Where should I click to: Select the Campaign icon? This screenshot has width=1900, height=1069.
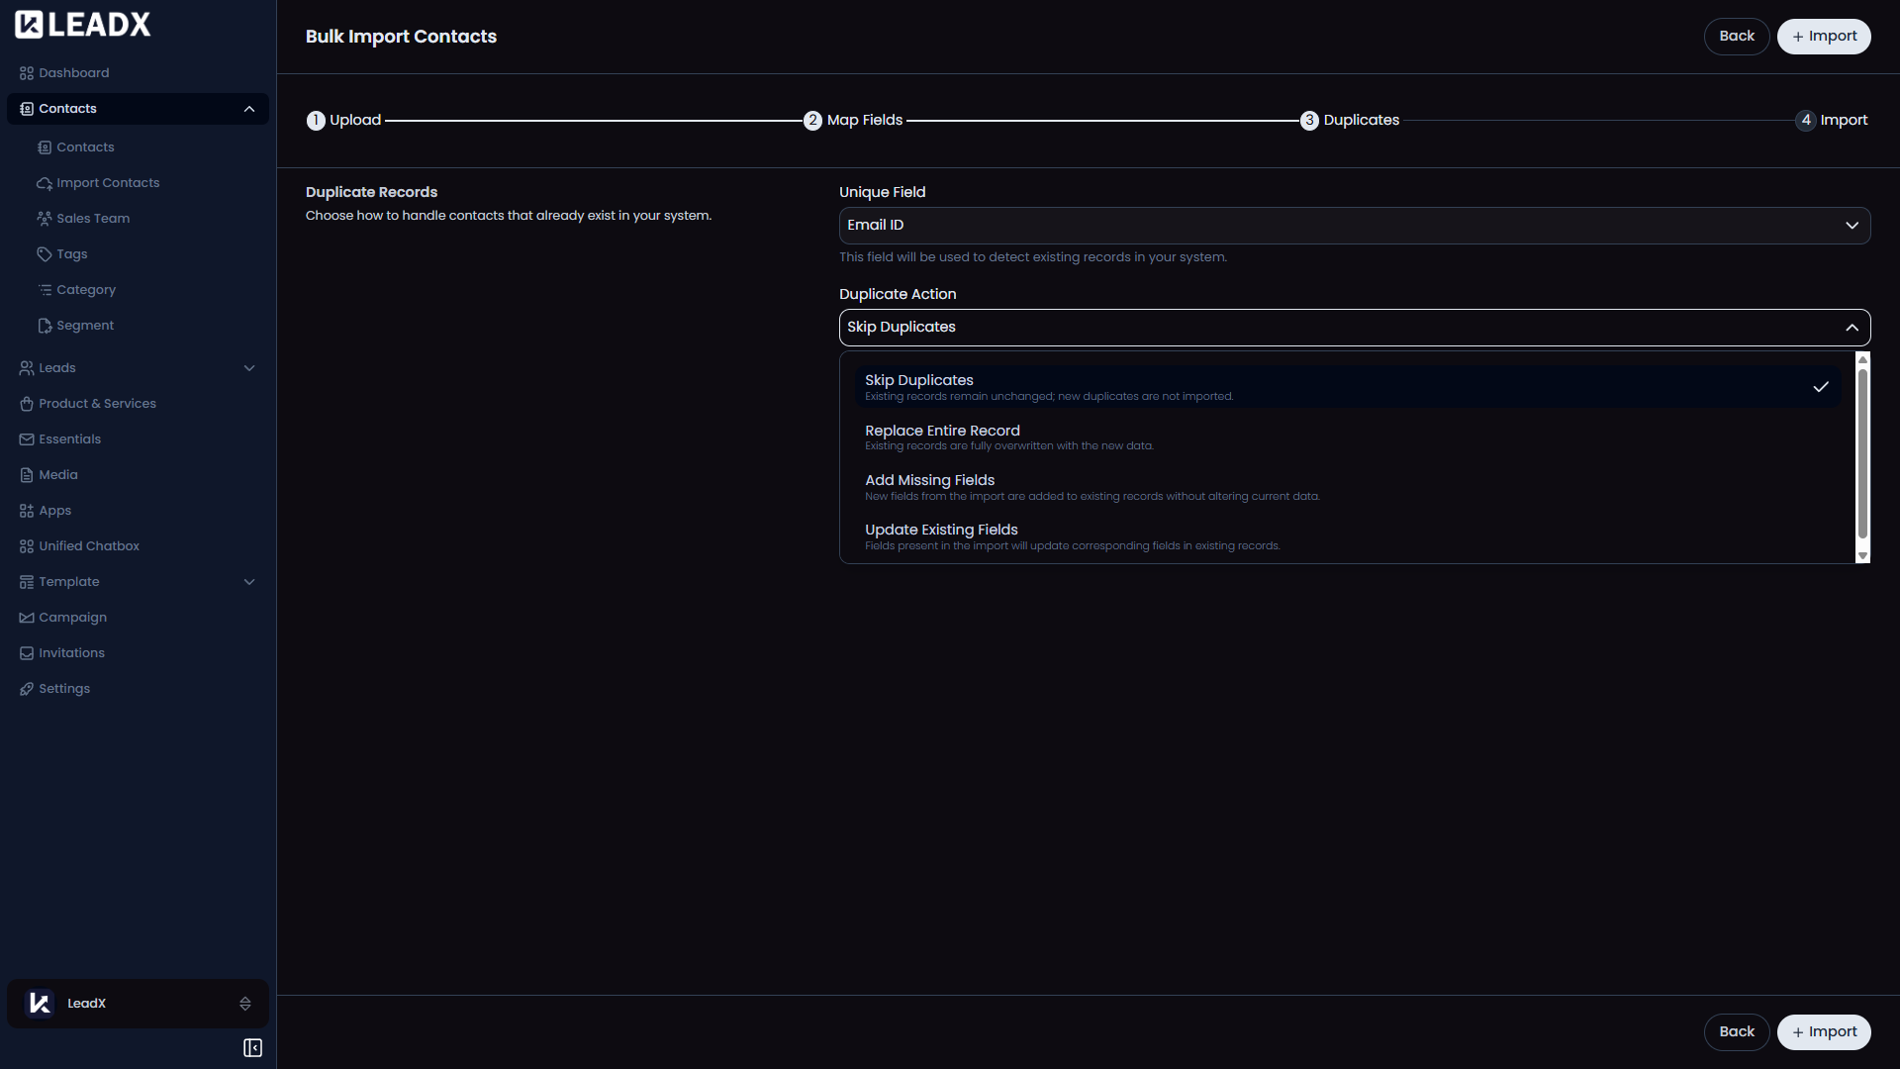point(26,617)
